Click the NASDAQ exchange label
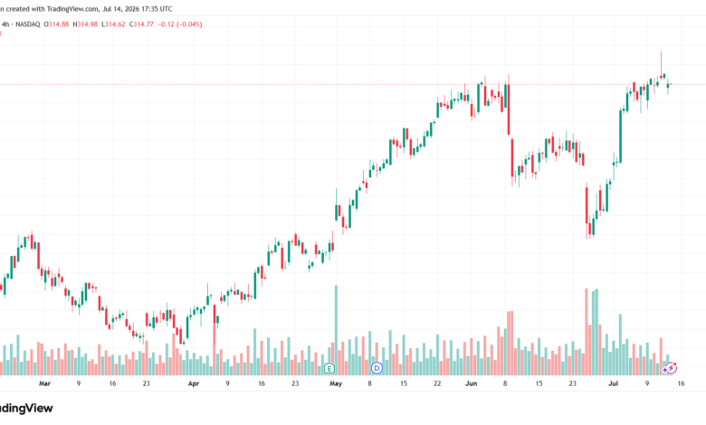706x425 pixels. pyautogui.click(x=28, y=24)
